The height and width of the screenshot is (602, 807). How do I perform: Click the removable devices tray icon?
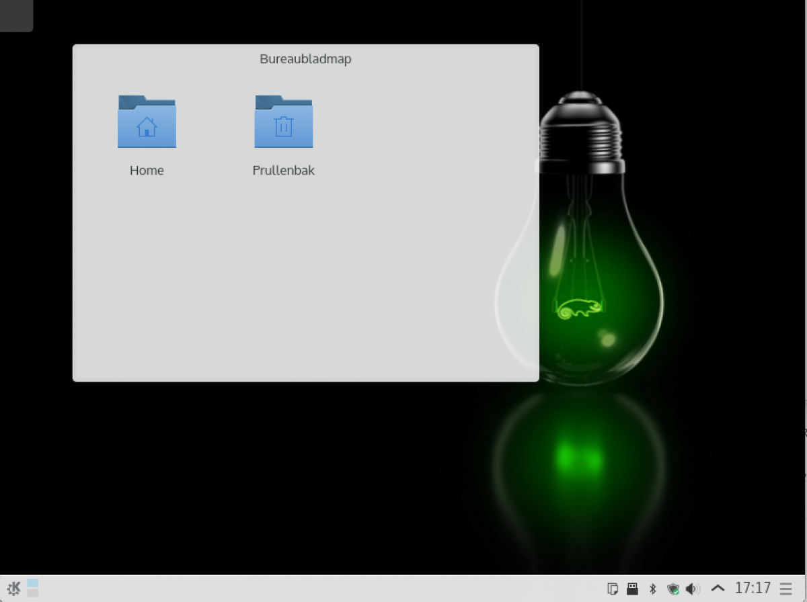pos(632,589)
